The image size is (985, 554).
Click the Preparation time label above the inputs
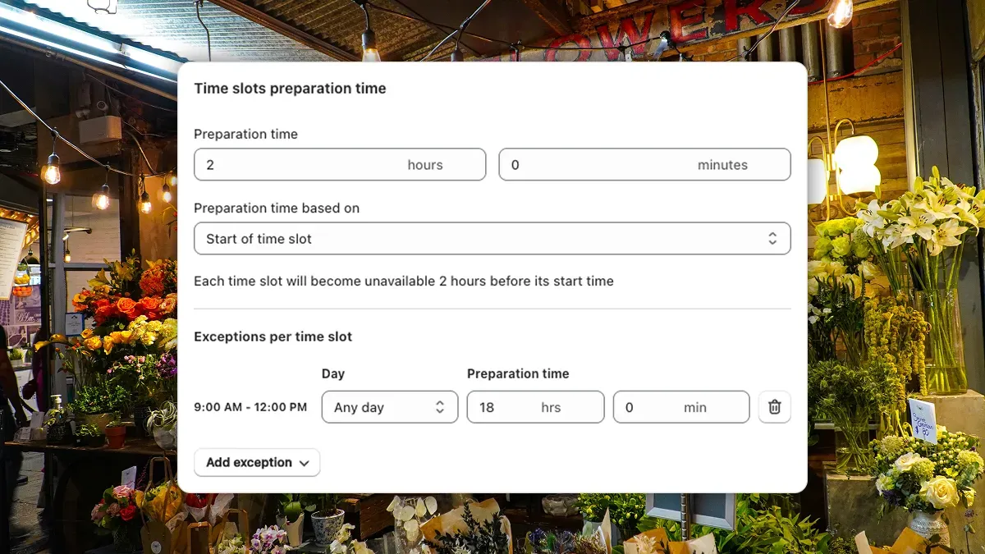tap(245, 134)
